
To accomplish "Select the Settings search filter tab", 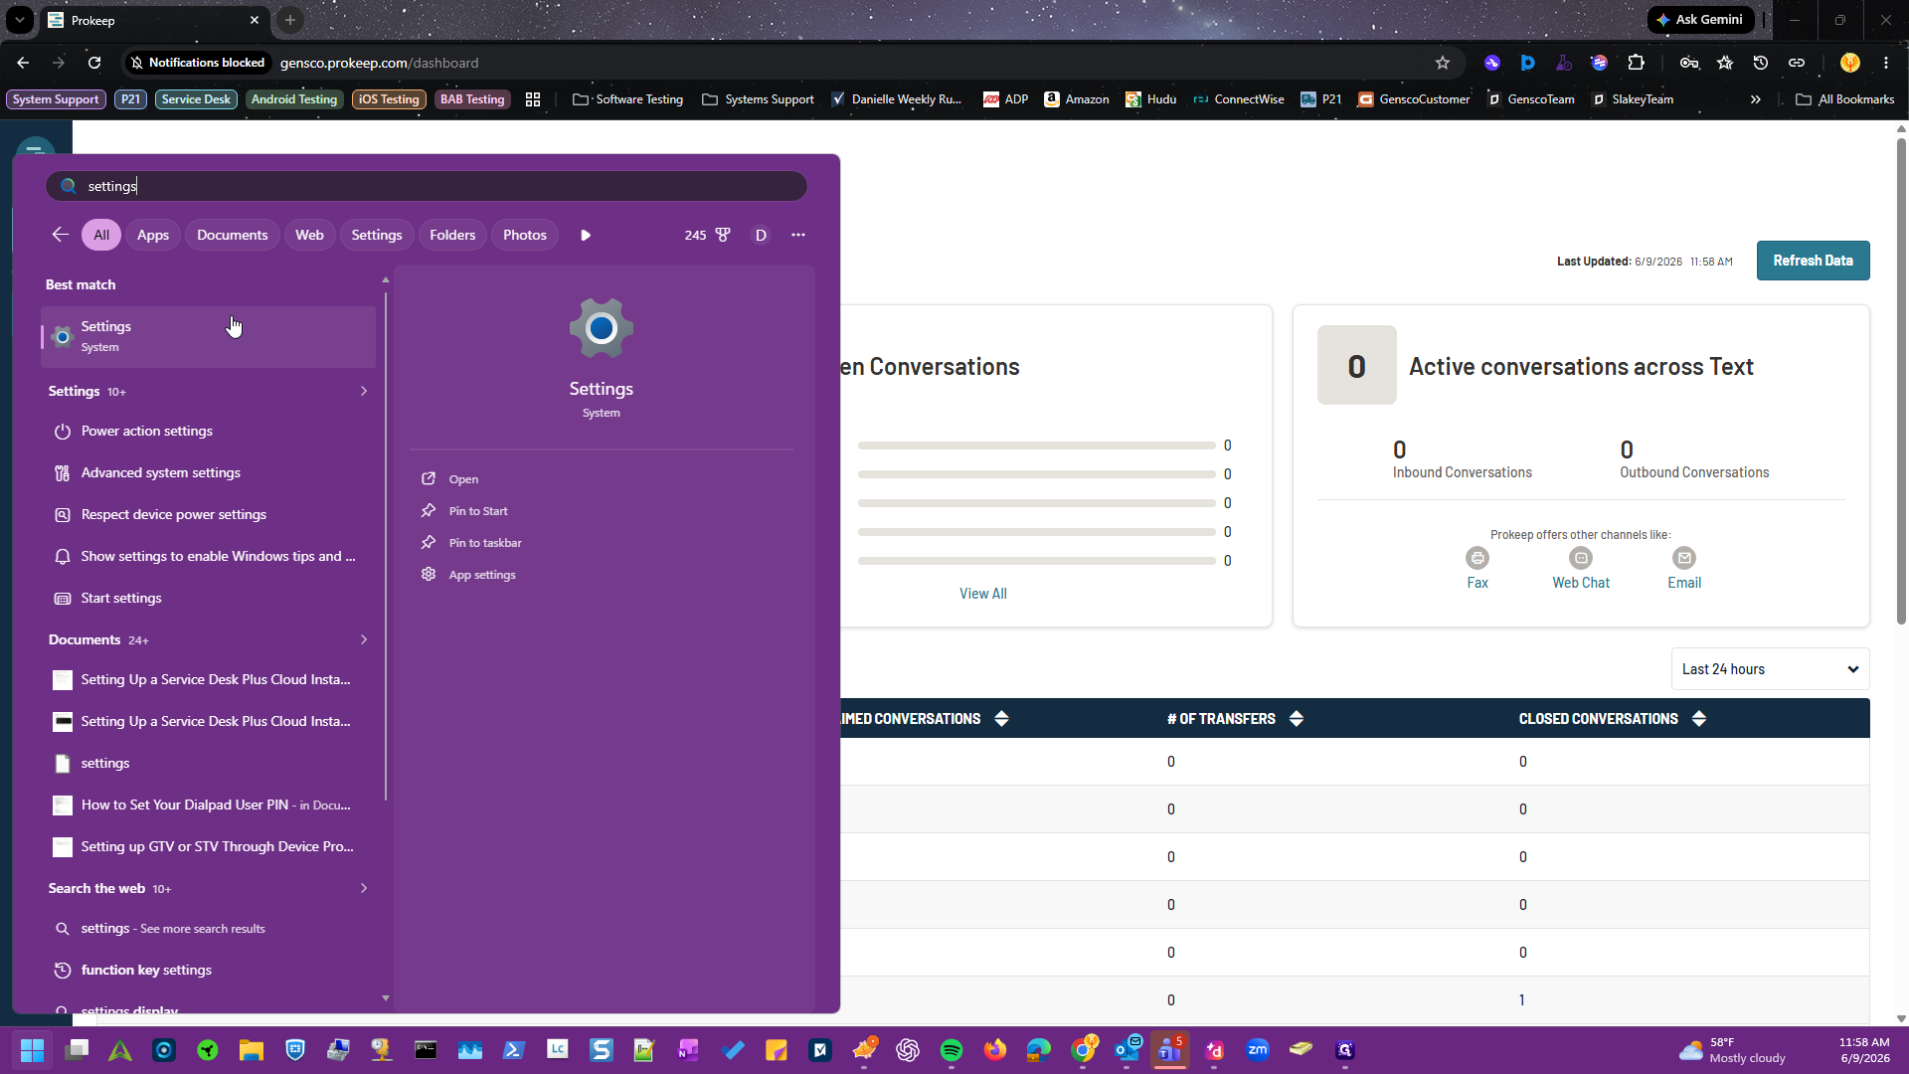I will pos(377,235).
